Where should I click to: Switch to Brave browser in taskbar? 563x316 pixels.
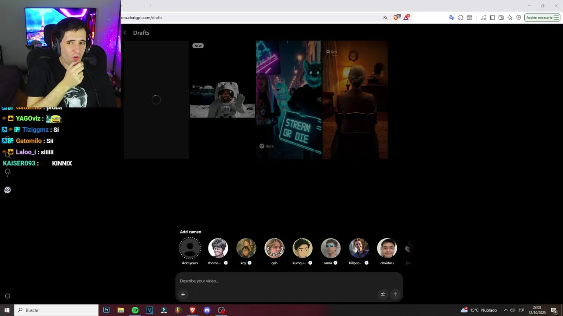[x=193, y=310]
